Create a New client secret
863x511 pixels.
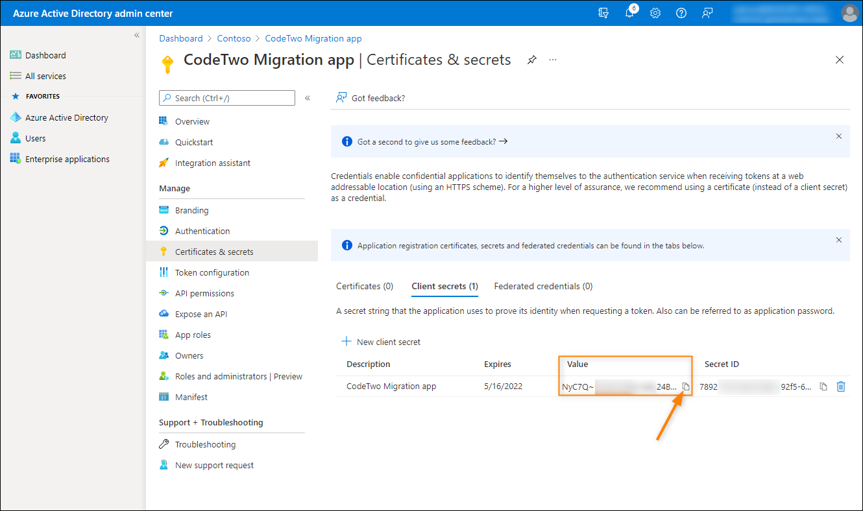pos(381,342)
